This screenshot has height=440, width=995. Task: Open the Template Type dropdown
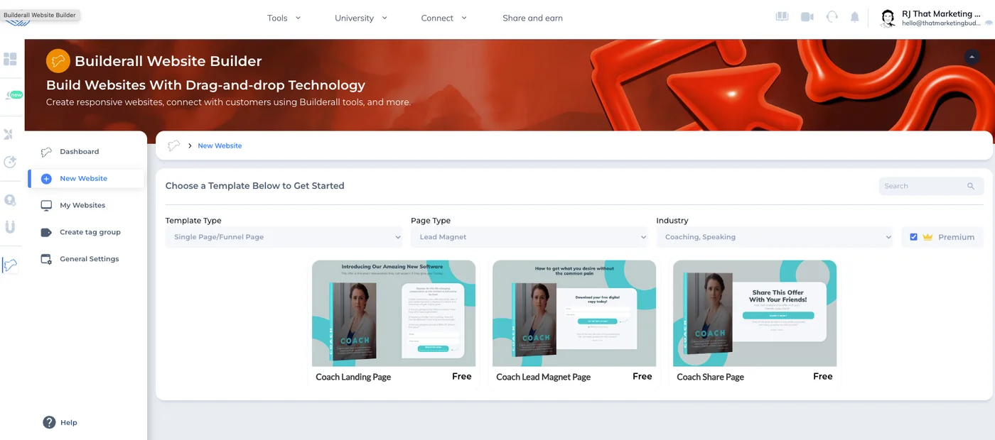pyautogui.click(x=283, y=237)
